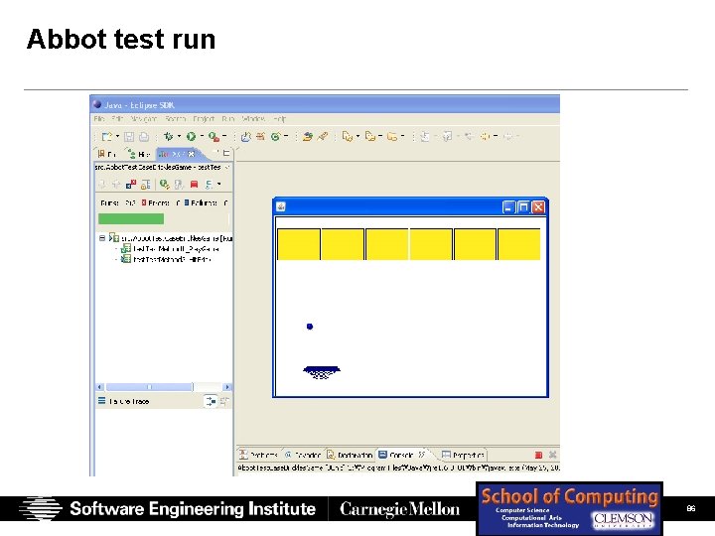Click Rerun Failed Tests First icon
Image resolution: width=715 pixels, height=536 pixels.
coord(179,185)
